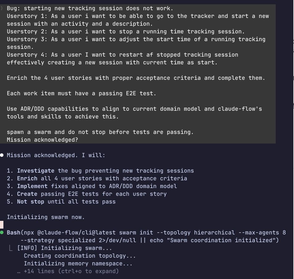Click "Mission acknowledged?" in the user prompt

coord(42,140)
